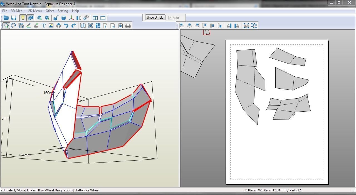The width and height of the screenshot is (356, 195).
Task: Click the page number icon
Action: pos(105,26)
